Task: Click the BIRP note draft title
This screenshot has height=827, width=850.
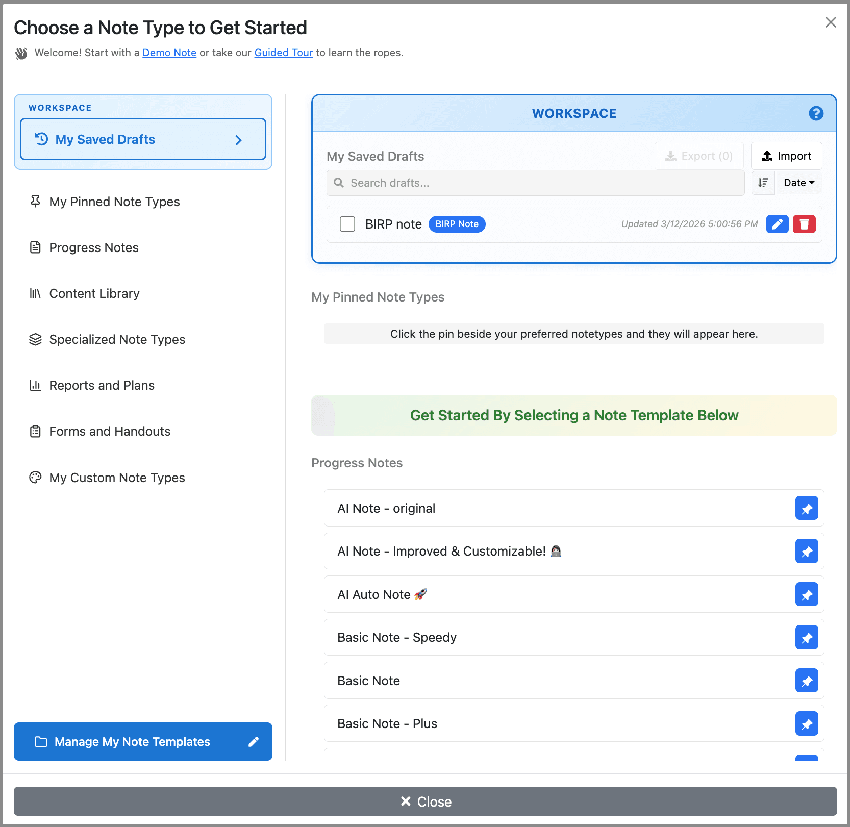Action: (x=393, y=224)
